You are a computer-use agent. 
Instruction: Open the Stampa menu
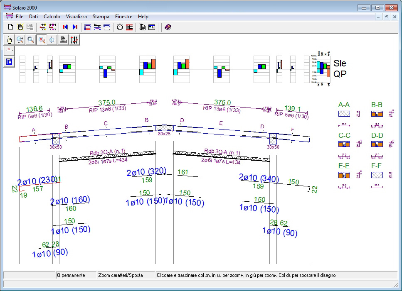tap(101, 17)
